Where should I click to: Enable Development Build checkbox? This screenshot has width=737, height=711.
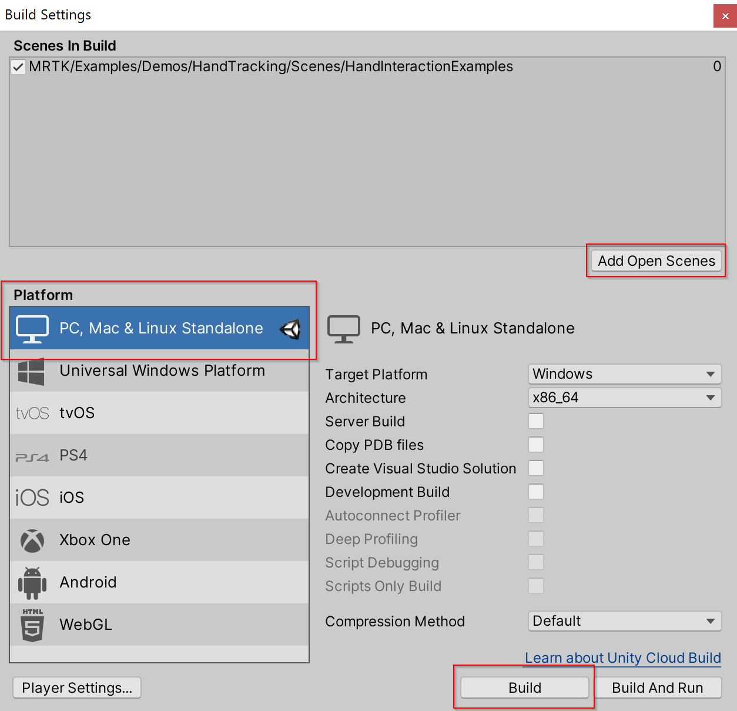pyautogui.click(x=536, y=492)
